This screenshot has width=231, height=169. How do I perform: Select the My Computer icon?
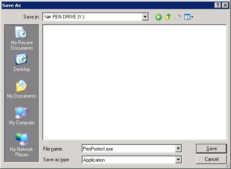coord(22,116)
